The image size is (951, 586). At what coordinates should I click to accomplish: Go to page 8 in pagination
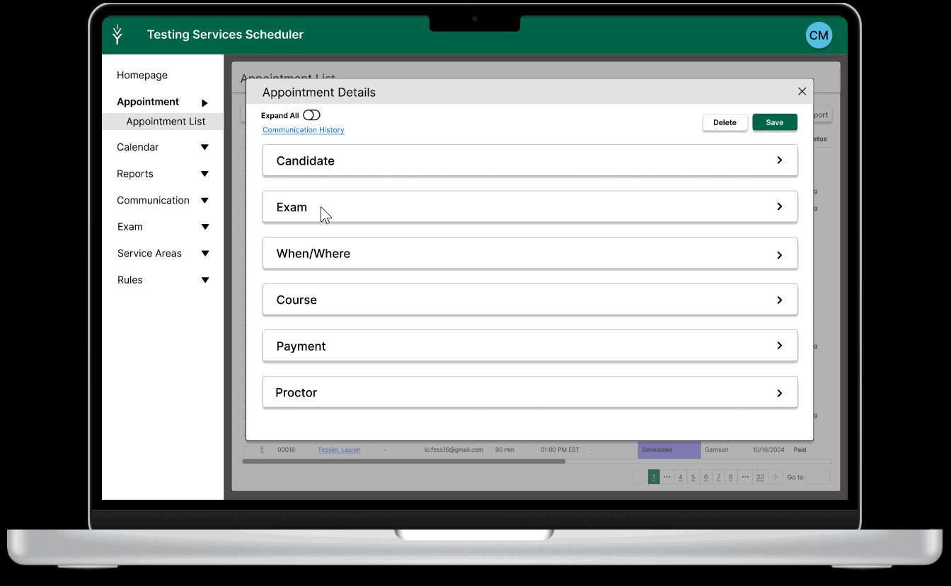click(730, 477)
